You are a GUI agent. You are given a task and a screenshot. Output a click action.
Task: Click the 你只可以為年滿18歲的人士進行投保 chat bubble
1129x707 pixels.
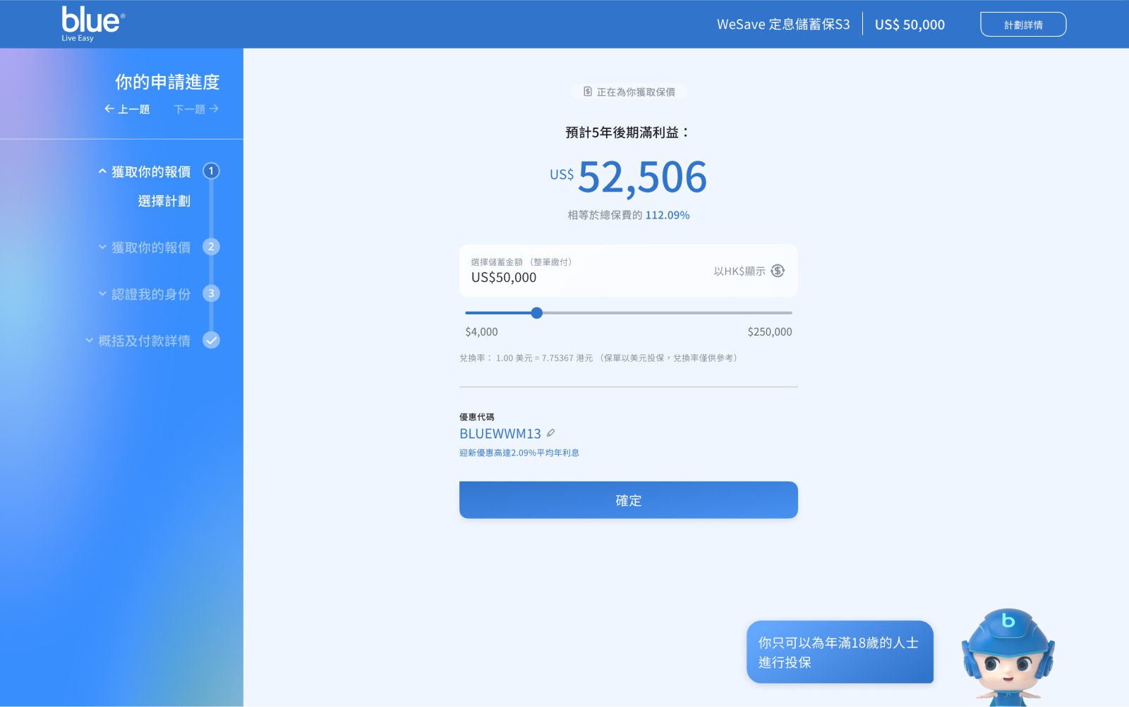point(840,652)
